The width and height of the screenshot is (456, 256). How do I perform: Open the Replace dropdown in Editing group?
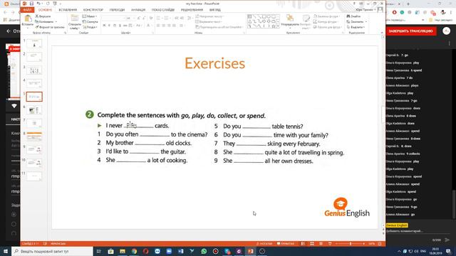coord(356,22)
